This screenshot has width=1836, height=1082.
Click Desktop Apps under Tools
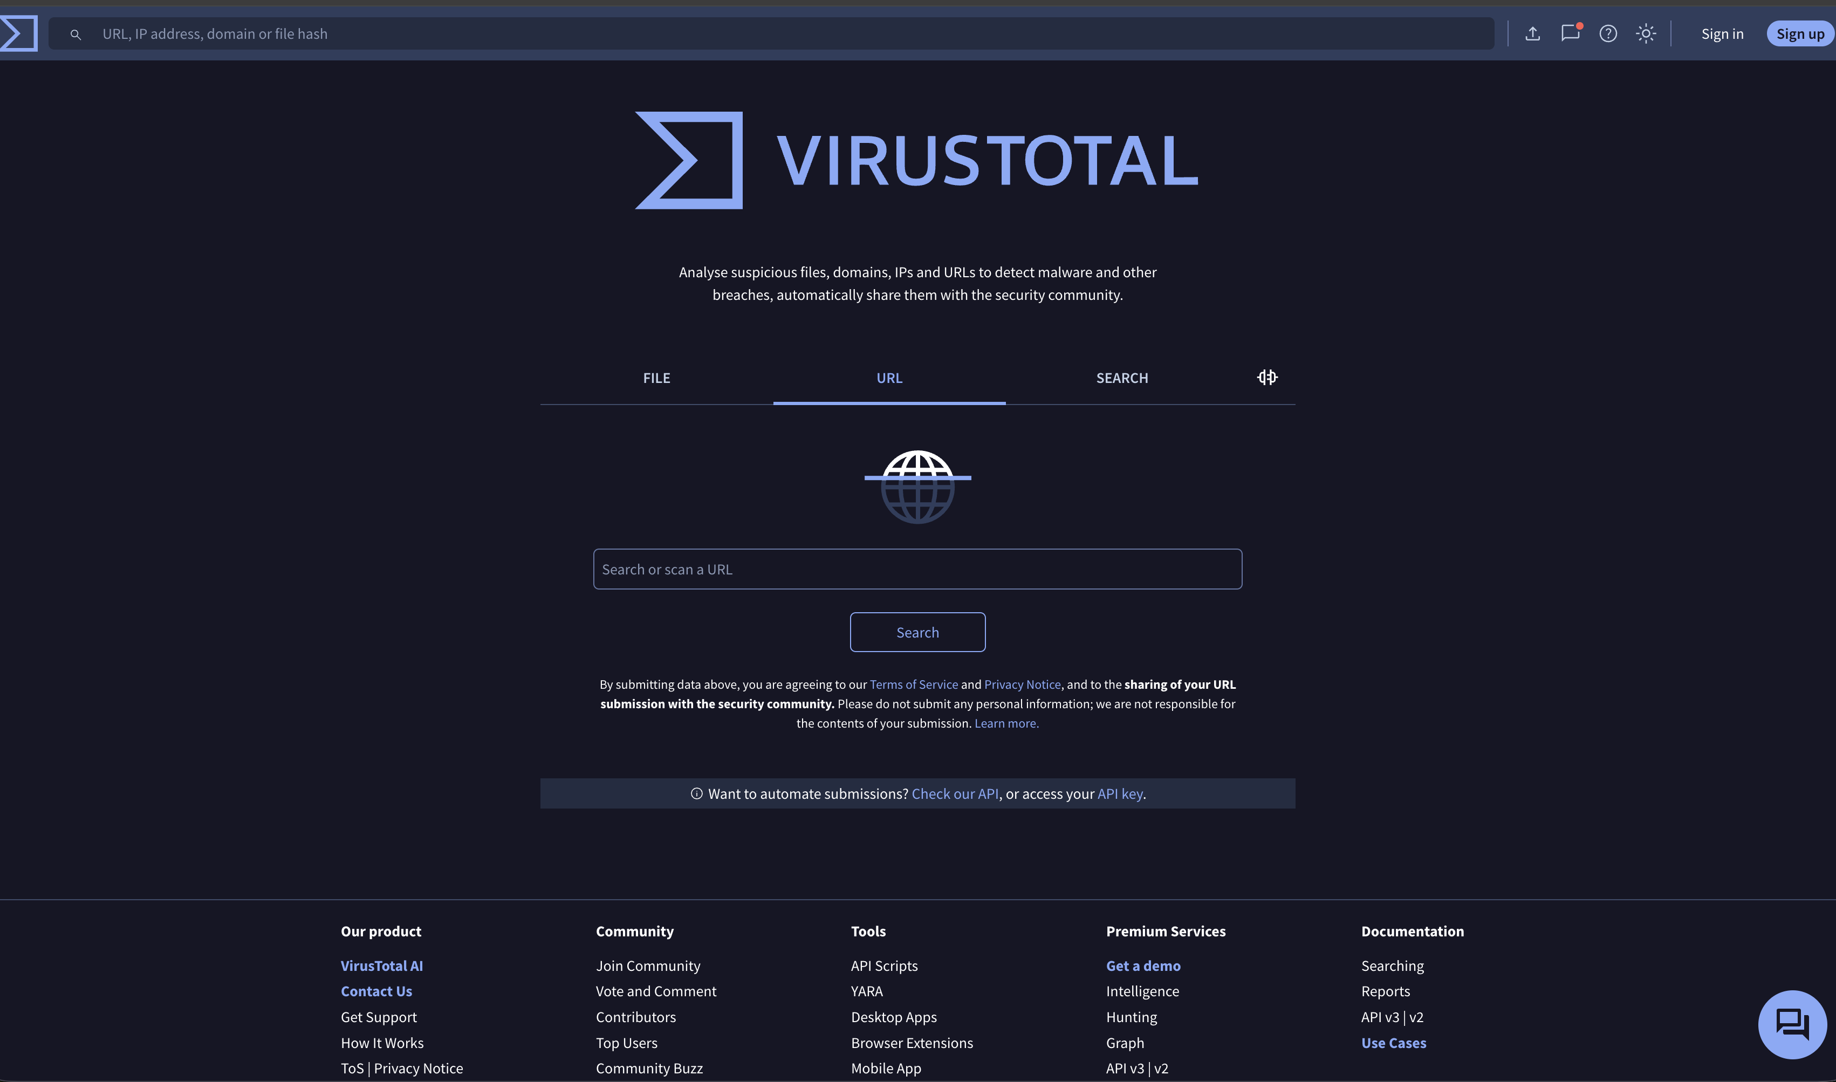point(894,1017)
